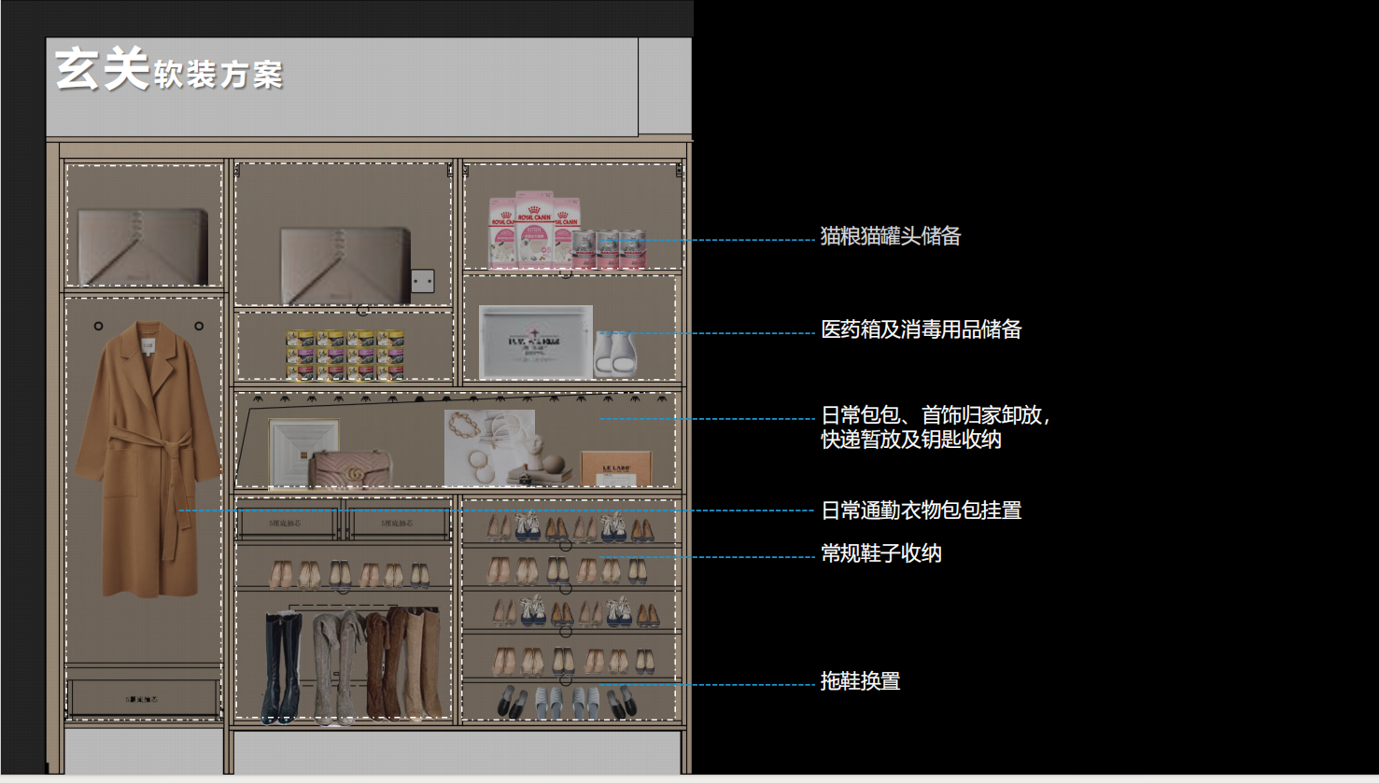
Task: Click the left coat hook above the coat
Action: pyautogui.click(x=98, y=326)
